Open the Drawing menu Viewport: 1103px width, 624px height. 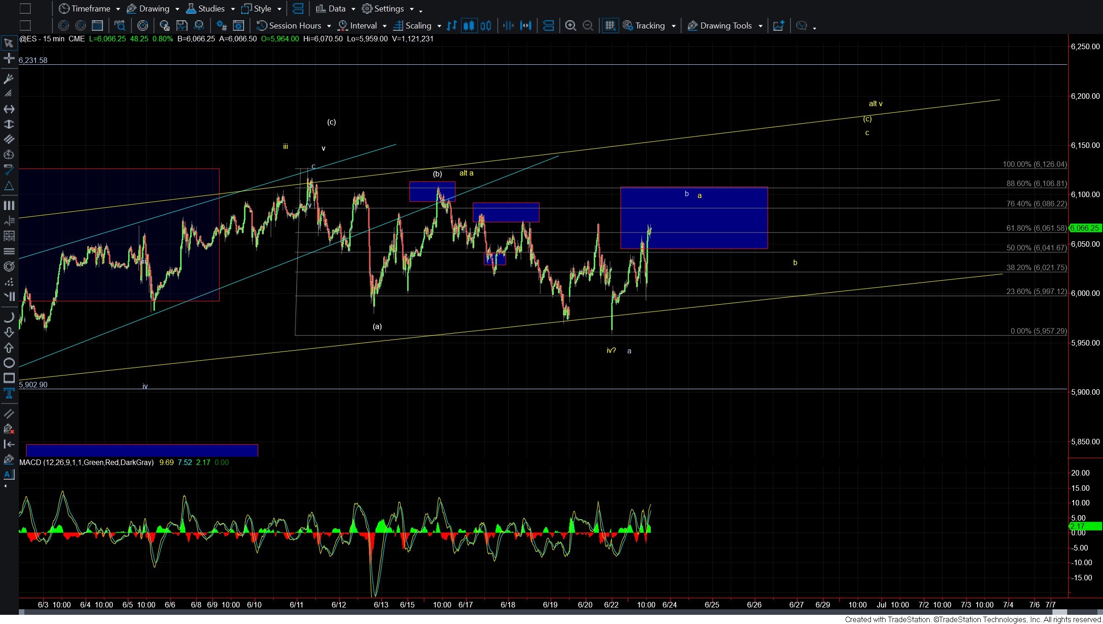click(x=148, y=9)
